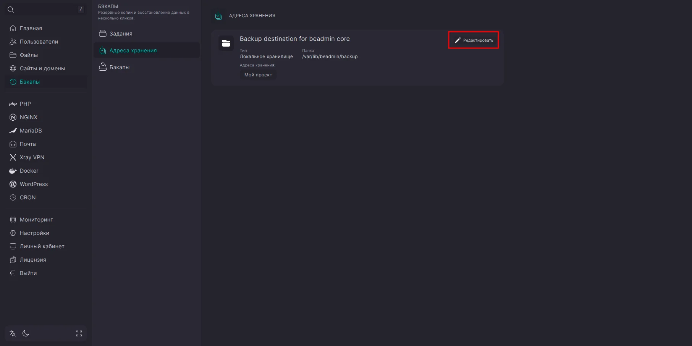Click the Docker whale icon
692x346 pixels.
(x=13, y=171)
